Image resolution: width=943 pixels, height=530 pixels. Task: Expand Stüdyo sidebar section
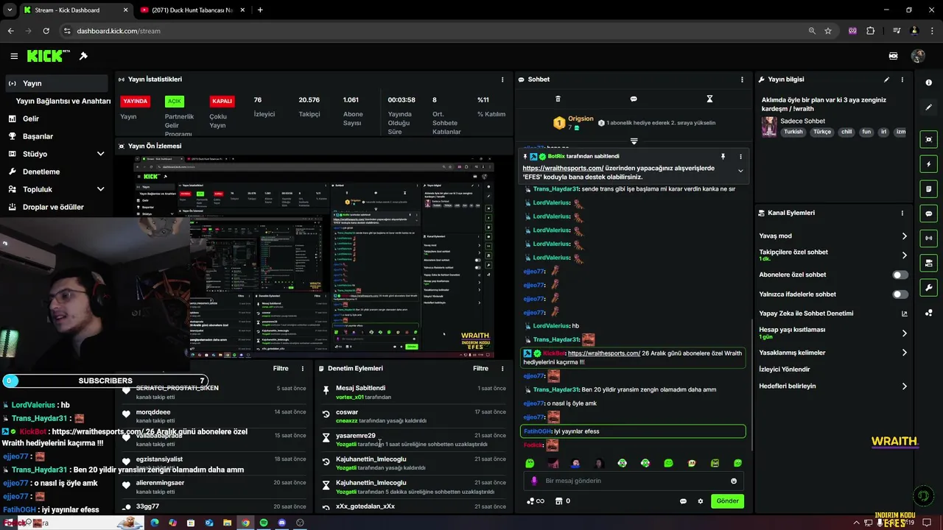(101, 154)
